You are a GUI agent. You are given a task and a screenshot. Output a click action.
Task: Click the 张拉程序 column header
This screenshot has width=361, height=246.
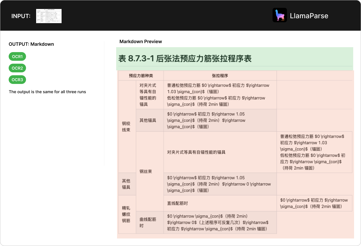tap(220, 76)
